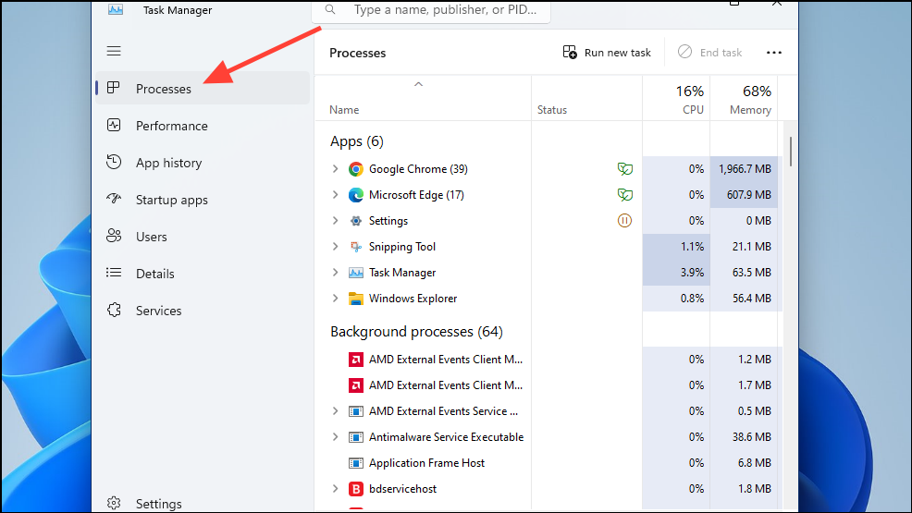Click Chrome's 1,966.7 MB memory cell
The height and width of the screenshot is (513, 912).
(744, 169)
